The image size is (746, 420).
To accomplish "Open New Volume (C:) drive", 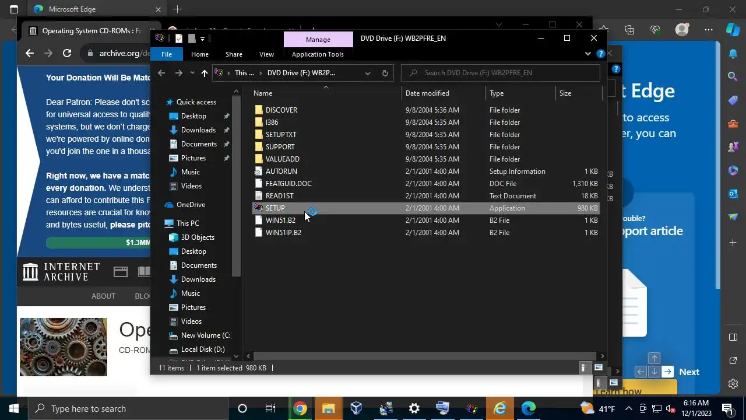I will (206, 335).
